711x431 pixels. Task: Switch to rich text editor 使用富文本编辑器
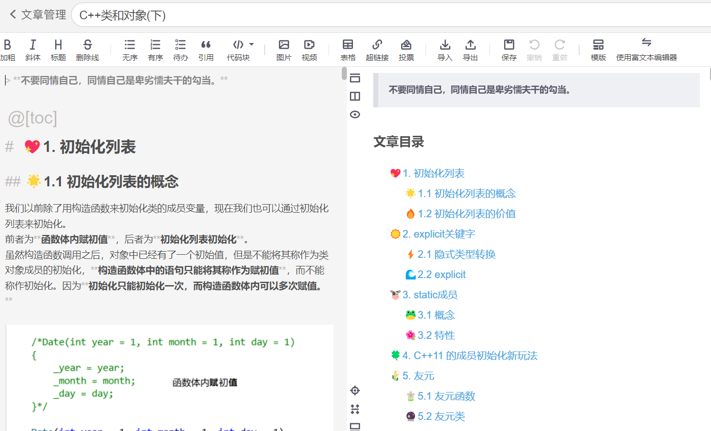click(x=647, y=50)
